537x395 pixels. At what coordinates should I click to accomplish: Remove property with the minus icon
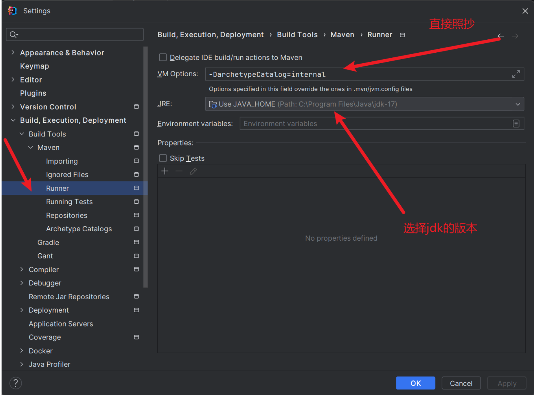(179, 171)
